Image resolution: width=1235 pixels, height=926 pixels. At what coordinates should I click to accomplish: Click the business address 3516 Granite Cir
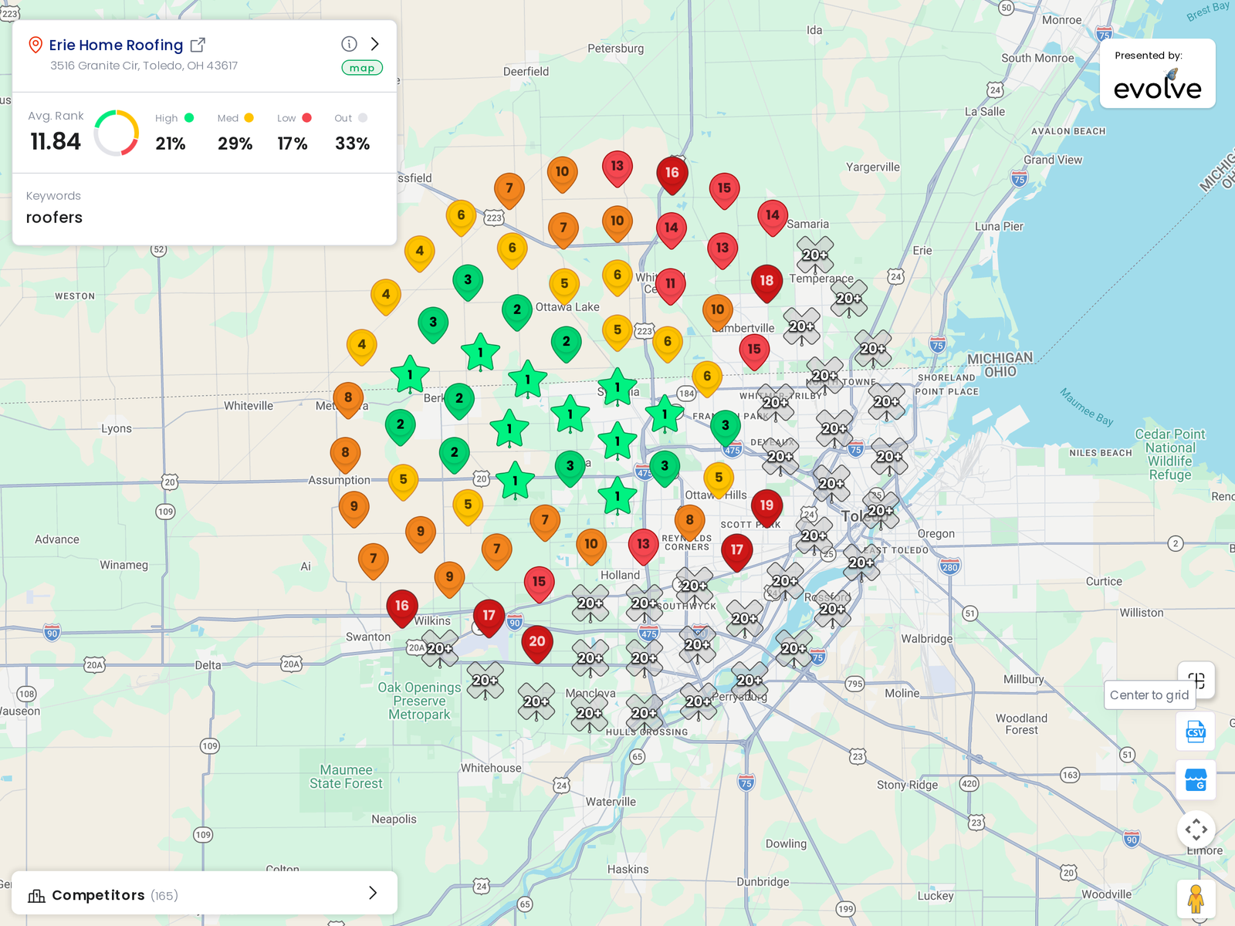(x=144, y=66)
